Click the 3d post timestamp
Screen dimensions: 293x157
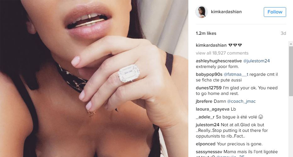(x=283, y=33)
